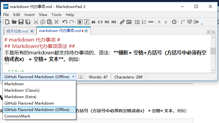This screenshot has width=219, height=123.
Task: Export the document using the export arrow icon
Action: (x=196, y=22)
